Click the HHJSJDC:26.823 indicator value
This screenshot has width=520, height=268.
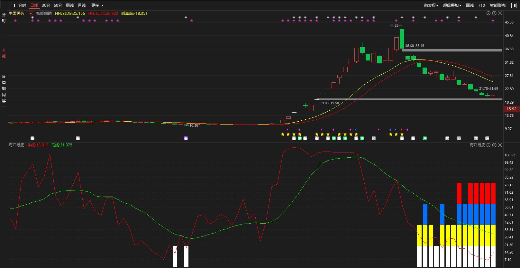click(103, 14)
